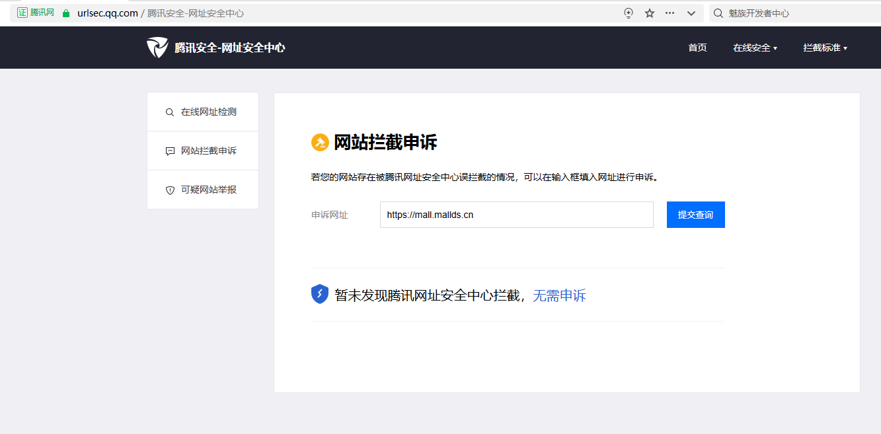This screenshot has width=881, height=434.
Task: Click the 网站拦截申诉 page heading
Action: [x=385, y=143]
